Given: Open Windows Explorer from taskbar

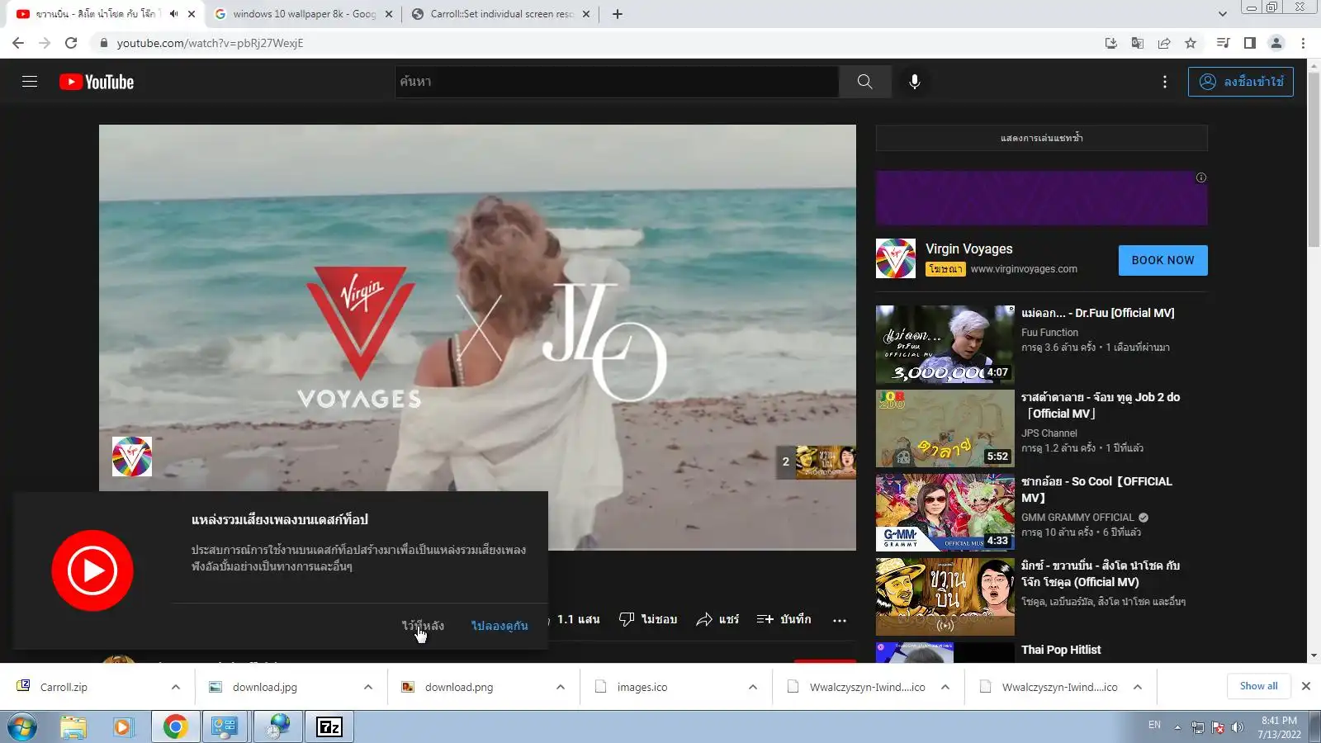Looking at the screenshot, I should click(73, 727).
